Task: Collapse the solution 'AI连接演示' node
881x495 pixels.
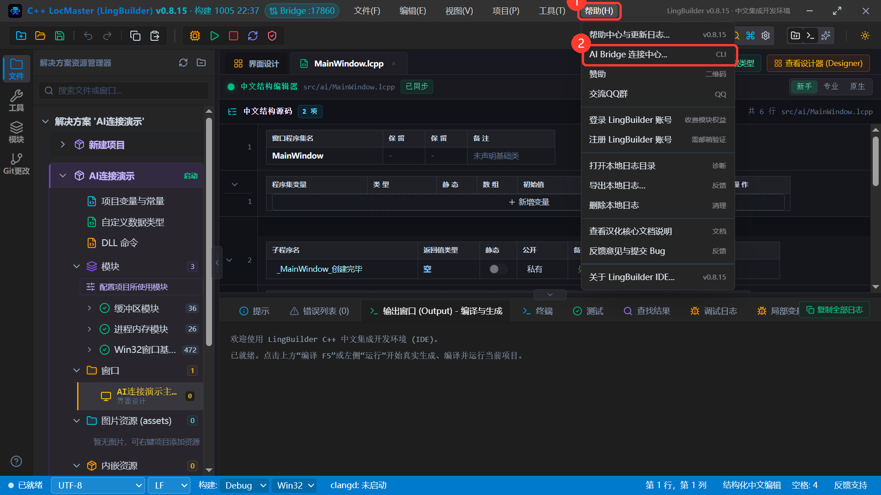Action: (x=45, y=121)
